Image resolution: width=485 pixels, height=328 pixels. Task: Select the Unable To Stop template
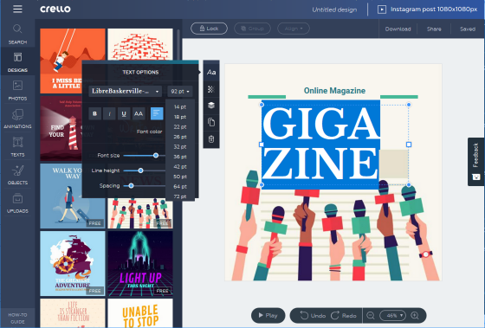pos(140,312)
